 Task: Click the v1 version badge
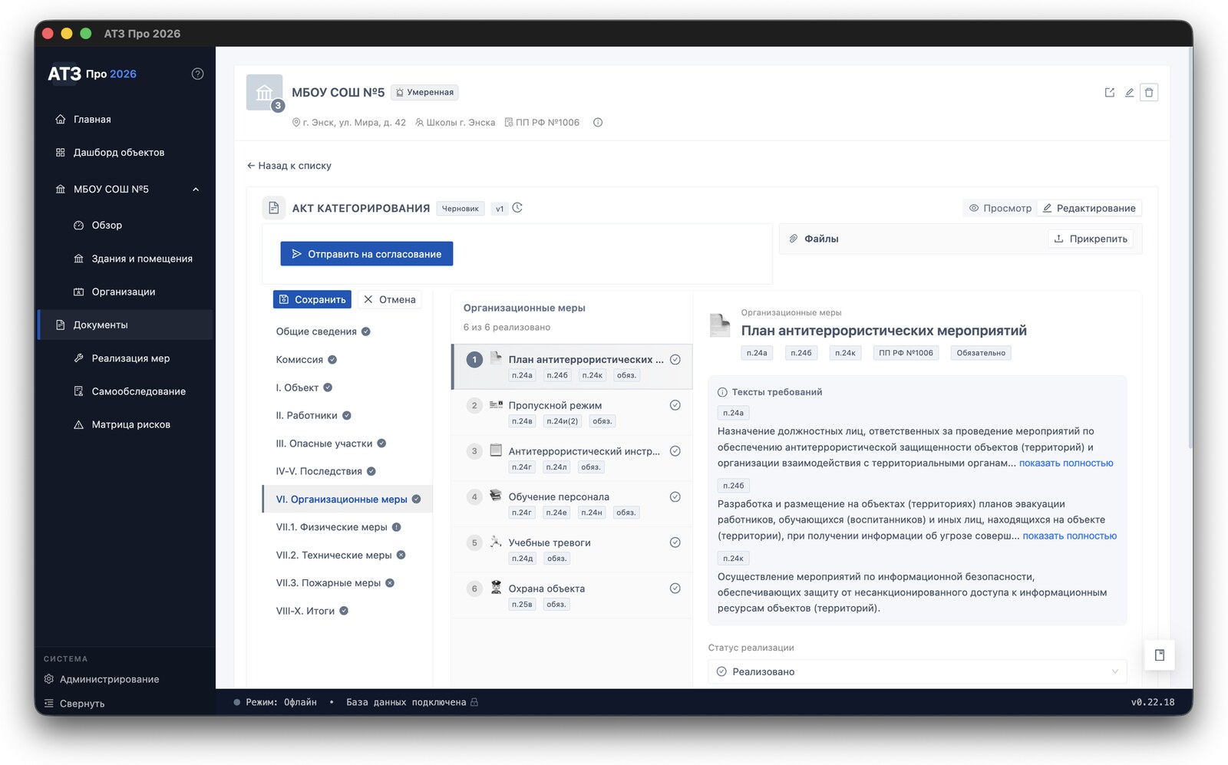pos(500,209)
